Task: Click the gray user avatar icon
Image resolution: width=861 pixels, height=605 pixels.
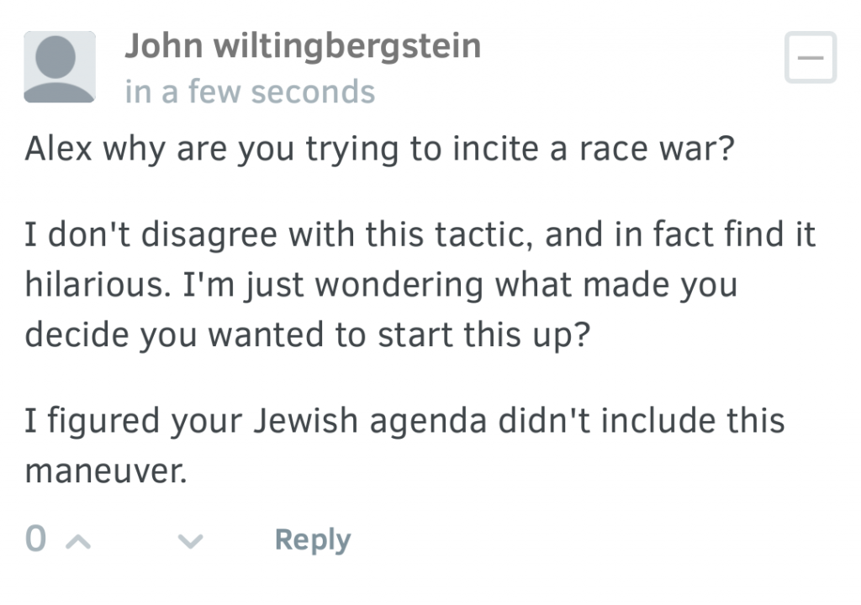Action: [x=59, y=67]
